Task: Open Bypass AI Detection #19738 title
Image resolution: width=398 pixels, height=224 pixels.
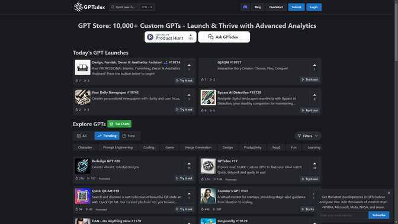Action: 239,92
